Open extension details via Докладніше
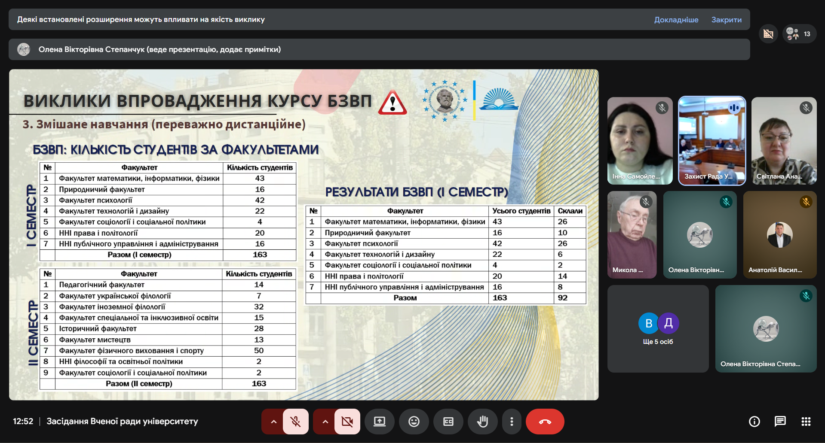This screenshot has width=825, height=443. pyautogui.click(x=676, y=19)
